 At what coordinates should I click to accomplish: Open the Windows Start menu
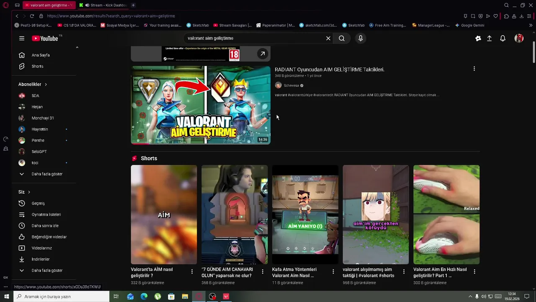coord(7,297)
